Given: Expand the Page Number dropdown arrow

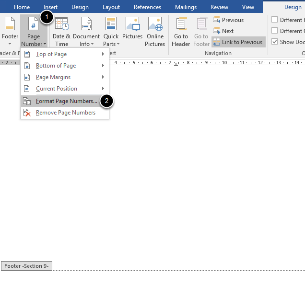Looking at the screenshot, I should point(45,44).
